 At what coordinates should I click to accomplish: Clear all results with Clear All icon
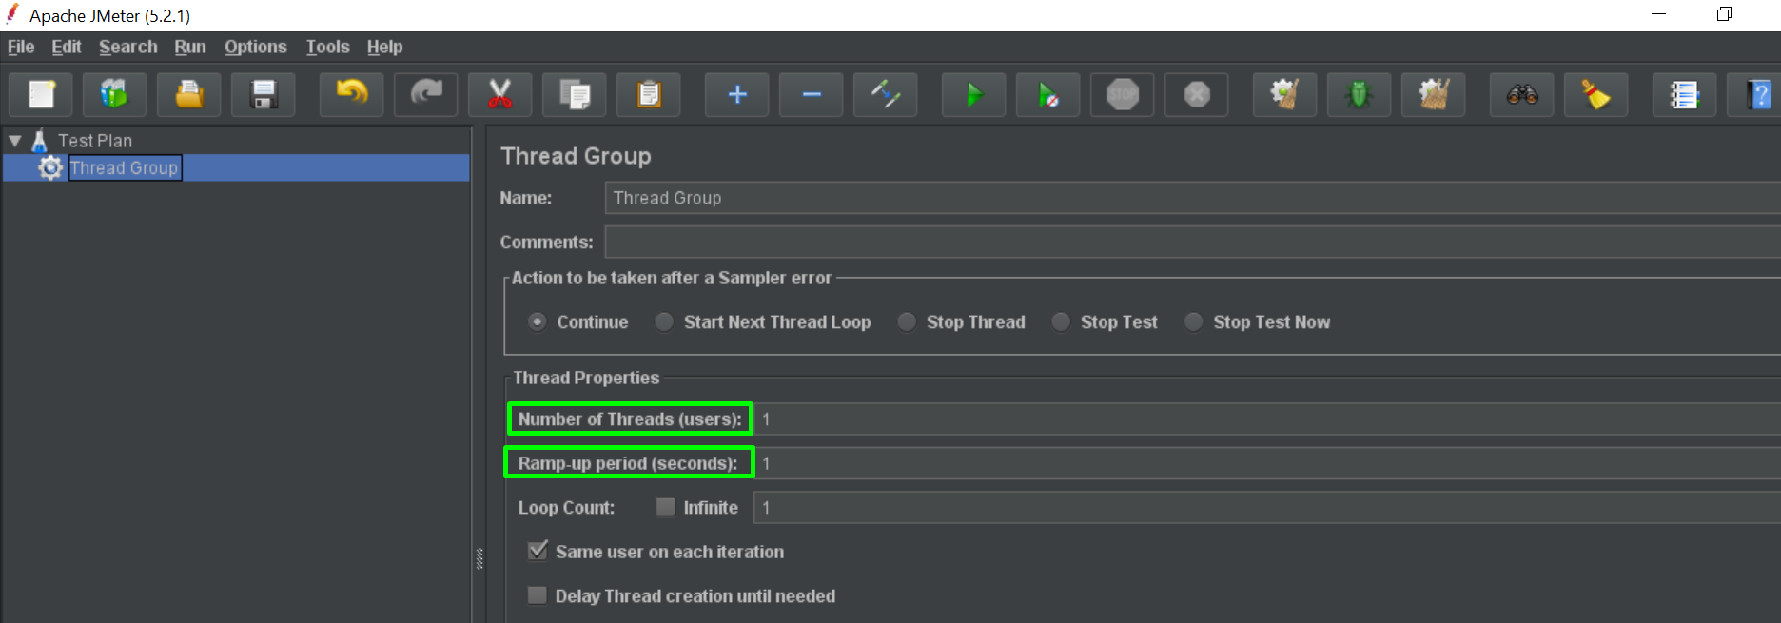[1434, 94]
